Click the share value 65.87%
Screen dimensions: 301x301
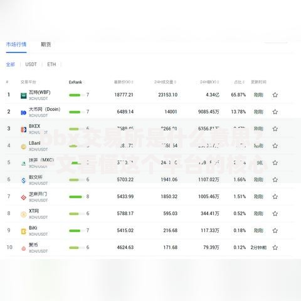click(238, 95)
